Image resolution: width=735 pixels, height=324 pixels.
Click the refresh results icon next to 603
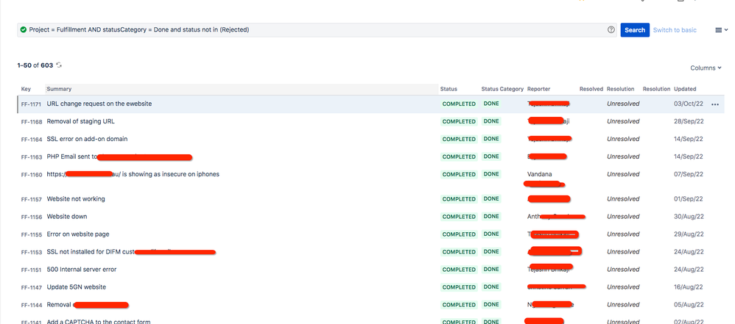[x=59, y=65]
